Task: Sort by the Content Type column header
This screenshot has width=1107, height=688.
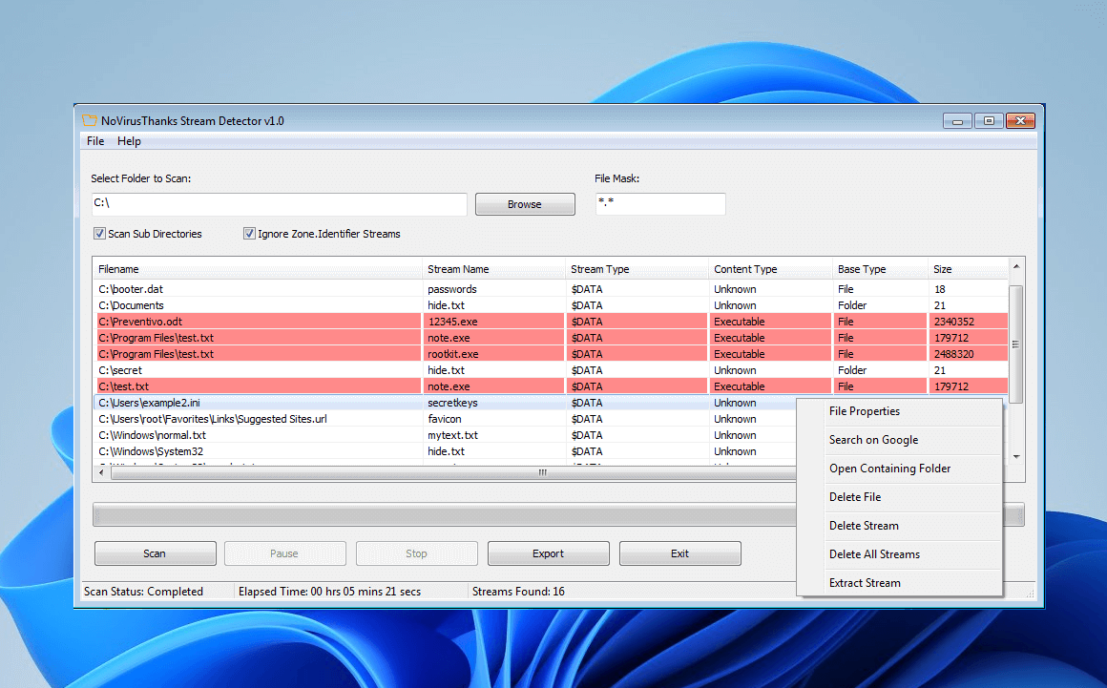Action: pos(771,269)
